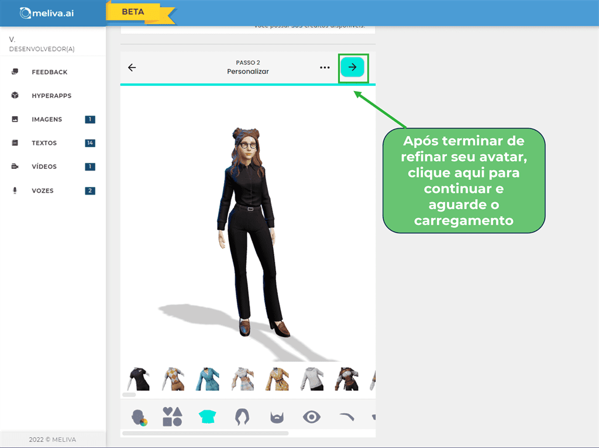Click the Imagens picture icon
The width and height of the screenshot is (599, 448).
click(15, 119)
